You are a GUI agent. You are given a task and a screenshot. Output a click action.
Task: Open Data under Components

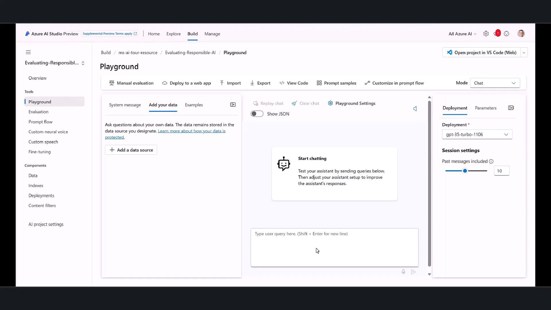(x=33, y=175)
